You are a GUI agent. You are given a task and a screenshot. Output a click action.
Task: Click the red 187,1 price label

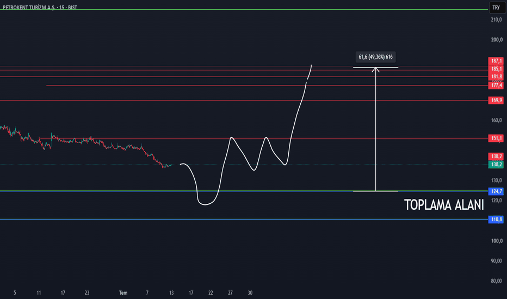[x=496, y=61]
